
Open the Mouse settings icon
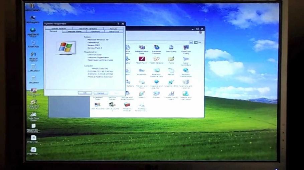(x=171, y=72)
